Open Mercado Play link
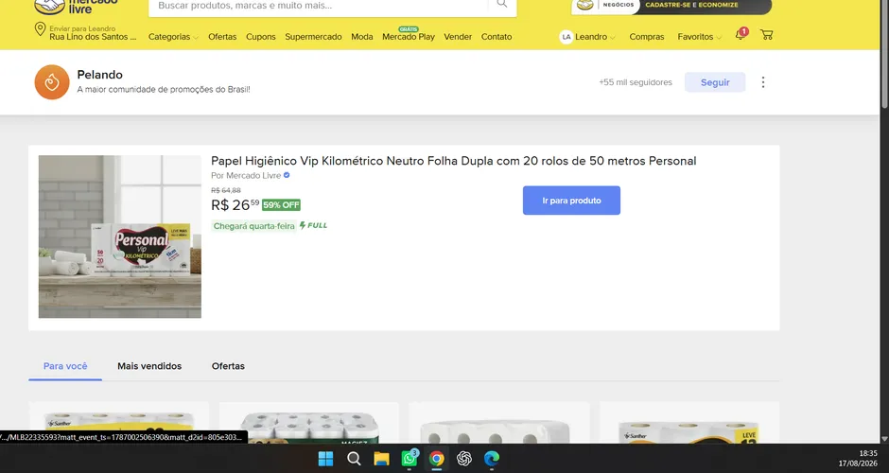The image size is (889, 473). pos(409,37)
